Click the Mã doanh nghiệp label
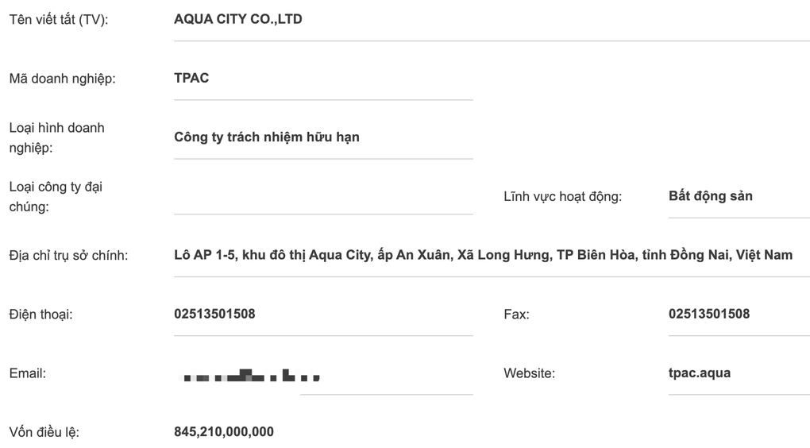 pos(63,79)
